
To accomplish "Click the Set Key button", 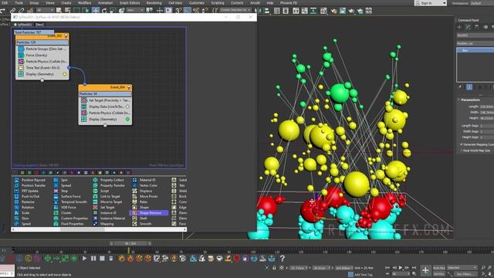I will (x=439, y=274).
